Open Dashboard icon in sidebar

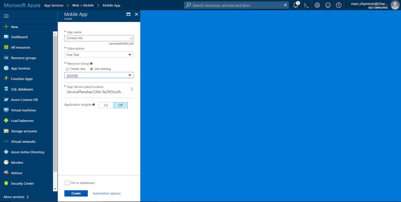(x=6, y=37)
